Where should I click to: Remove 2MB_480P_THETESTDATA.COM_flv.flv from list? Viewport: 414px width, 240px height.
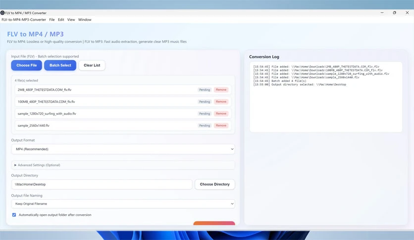coord(221,90)
